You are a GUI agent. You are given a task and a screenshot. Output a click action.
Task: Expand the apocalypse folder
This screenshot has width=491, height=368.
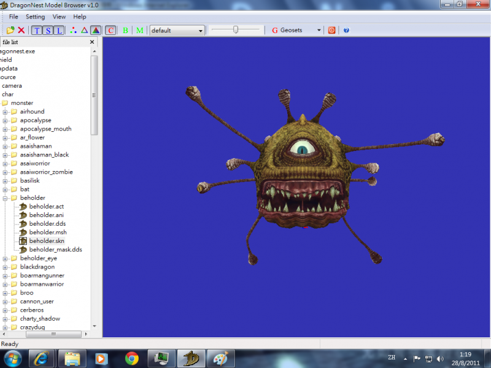click(x=5, y=120)
